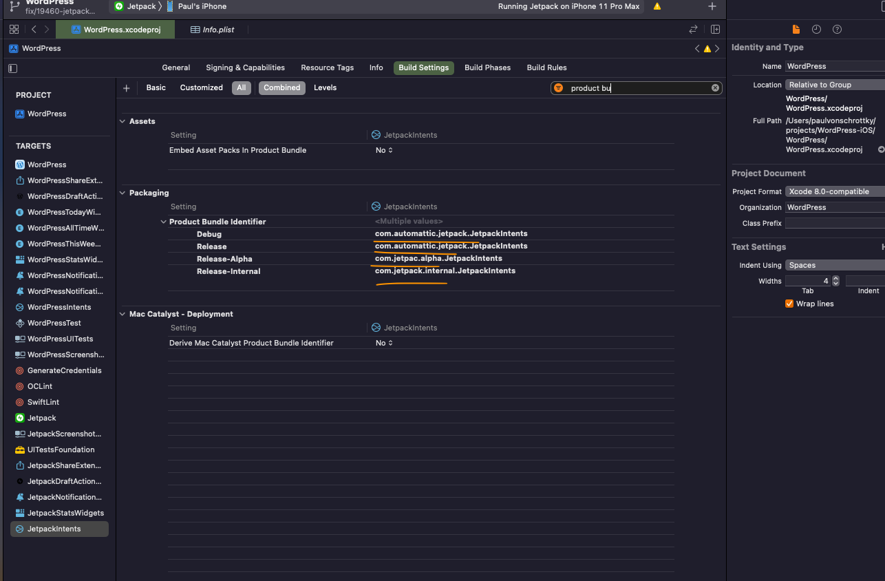Go forward with the right navigation arrow
Screen dimensions: 885x581
coord(47,30)
